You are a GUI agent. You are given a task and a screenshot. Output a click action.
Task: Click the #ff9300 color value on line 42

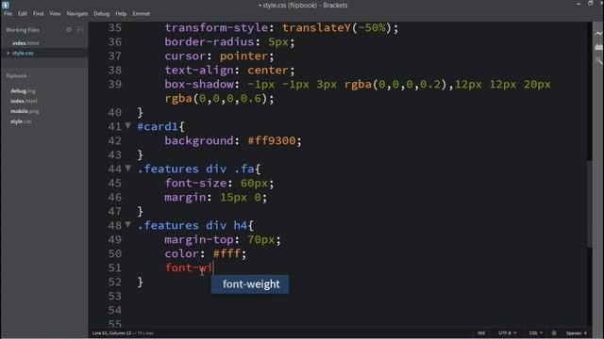pos(271,140)
